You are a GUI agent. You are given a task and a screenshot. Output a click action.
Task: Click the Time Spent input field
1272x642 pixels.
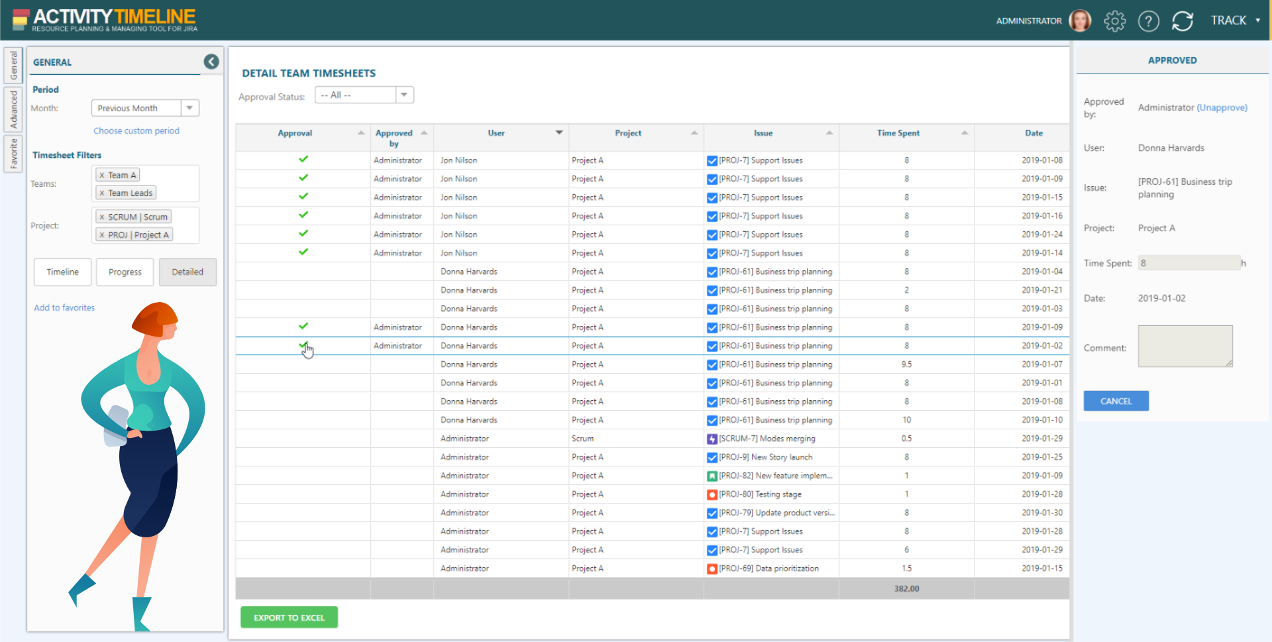[x=1189, y=263]
